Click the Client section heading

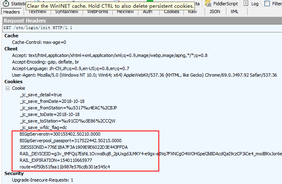pyautogui.click(x=11, y=49)
